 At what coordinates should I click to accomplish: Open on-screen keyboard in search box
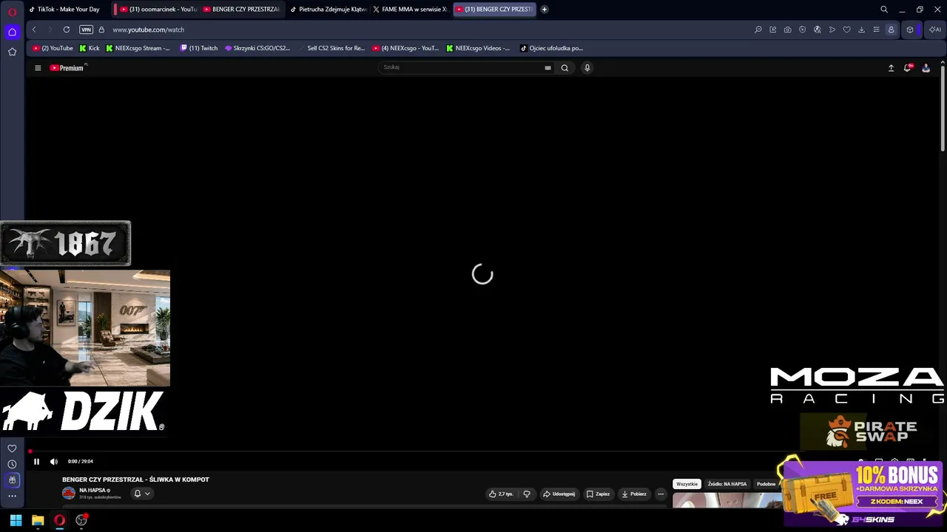[x=547, y=67]
